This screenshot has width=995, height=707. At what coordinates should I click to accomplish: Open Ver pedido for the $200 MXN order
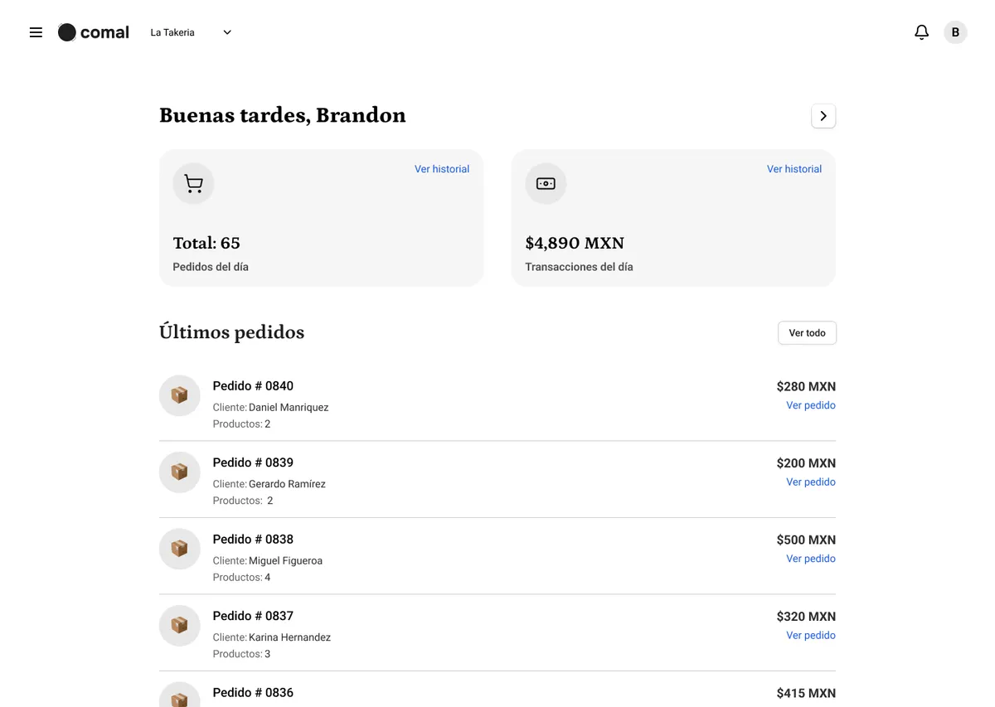tap(811, 482)
